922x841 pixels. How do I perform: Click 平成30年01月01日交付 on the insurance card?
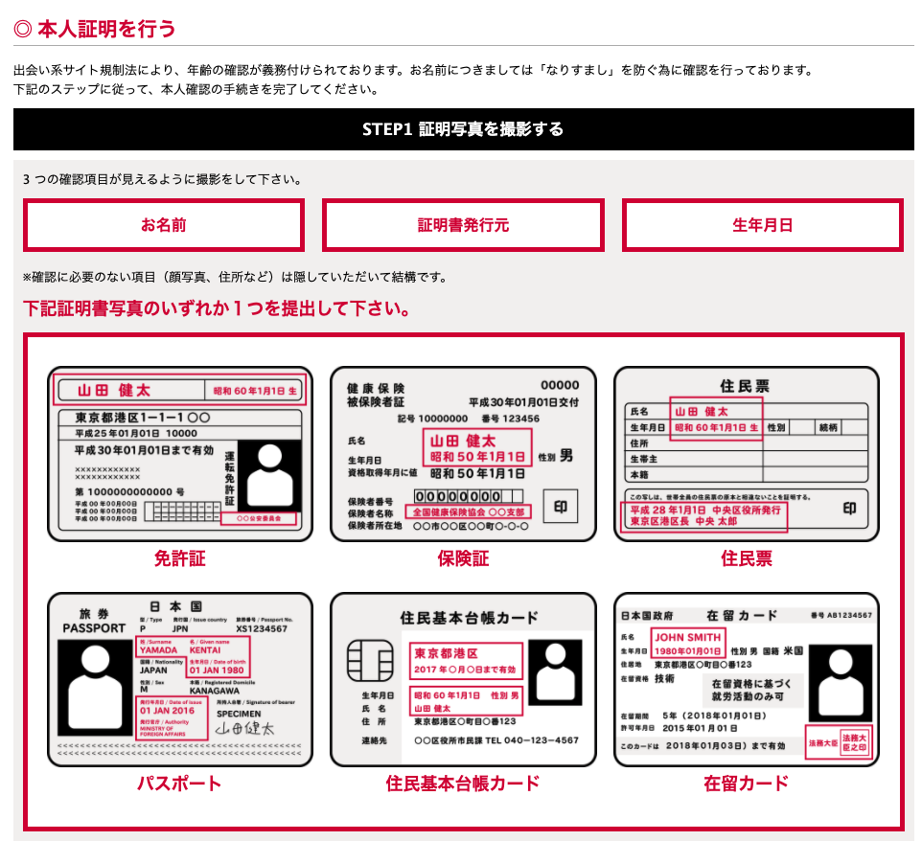(x=523, y=402)
